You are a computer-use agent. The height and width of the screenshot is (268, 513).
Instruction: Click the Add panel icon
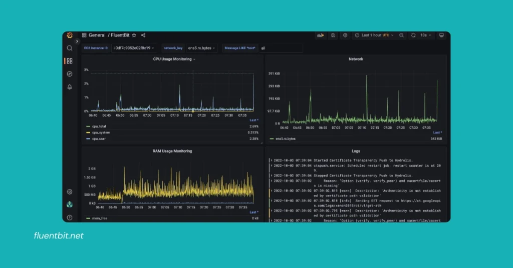point(321,35)
